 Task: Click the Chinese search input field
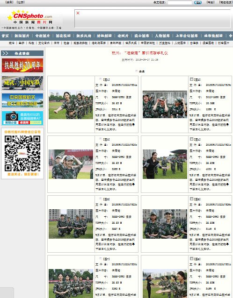click(x=180, y=2)
